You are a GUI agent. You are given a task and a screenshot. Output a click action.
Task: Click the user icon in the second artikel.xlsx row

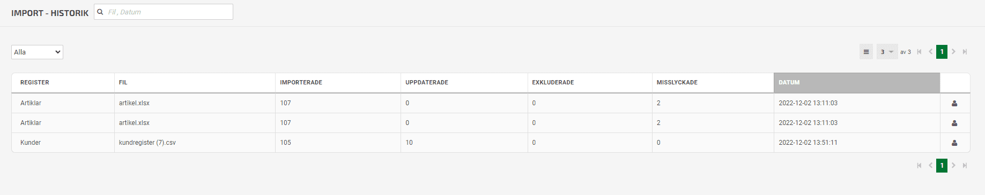tap(954, 123)
